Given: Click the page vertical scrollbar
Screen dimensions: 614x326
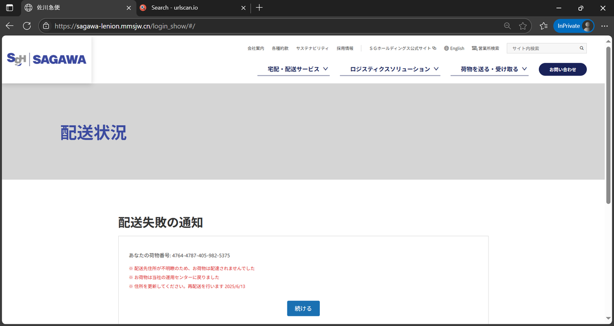Looking at the screenshot, I should coord(608,125).
